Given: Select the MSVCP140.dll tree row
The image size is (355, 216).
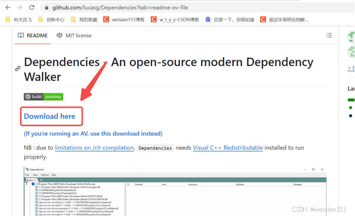Looking at the screenshot, I should [69, 196].
